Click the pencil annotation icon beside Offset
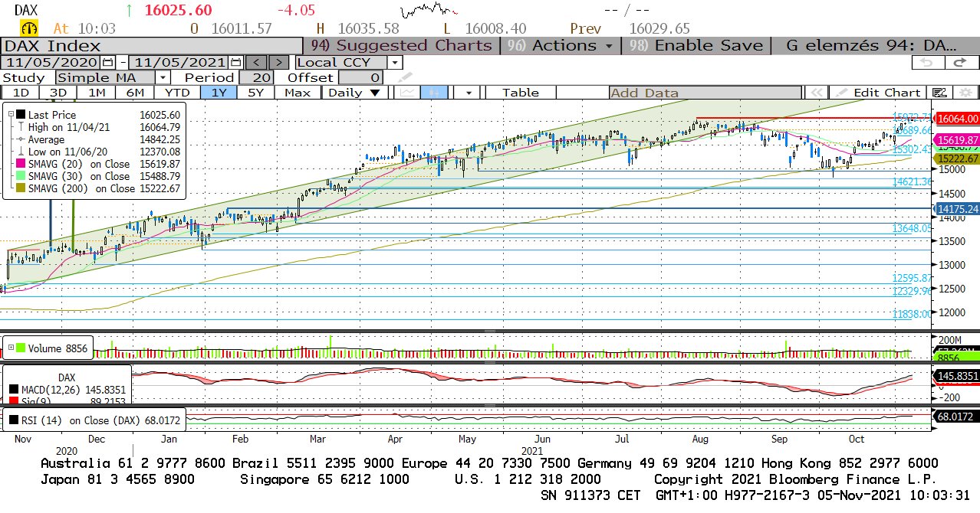 [403, 77]
